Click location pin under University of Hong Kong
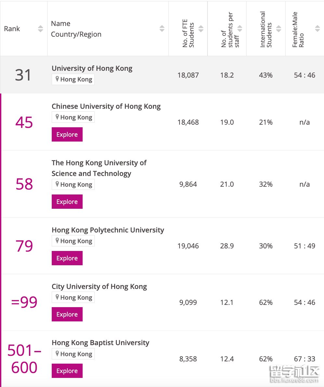Screen dimensions: 324x387 (x=57, y=79)
